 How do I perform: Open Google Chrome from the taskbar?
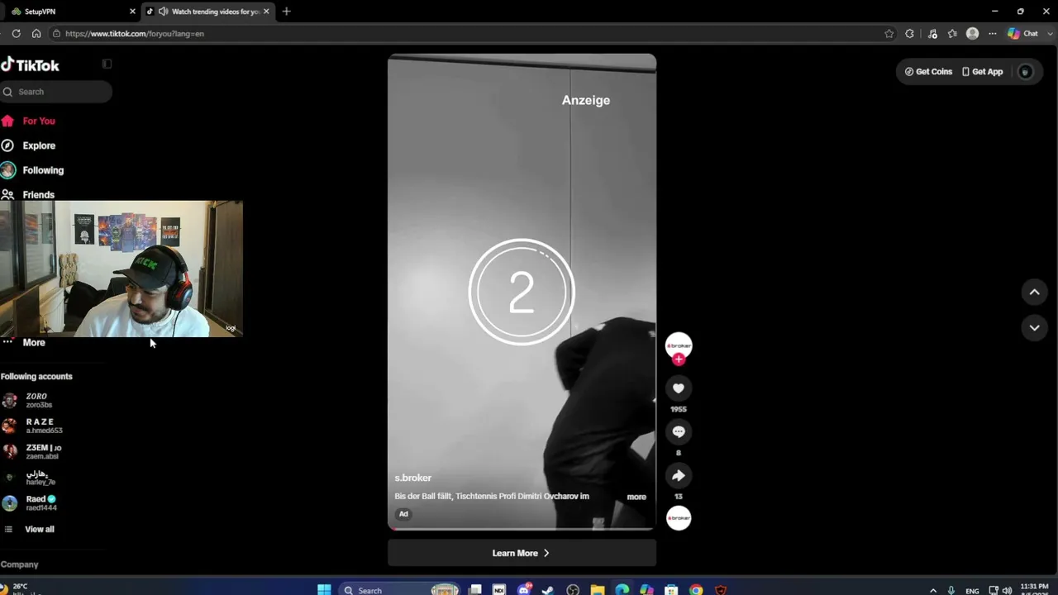[696, 590]
